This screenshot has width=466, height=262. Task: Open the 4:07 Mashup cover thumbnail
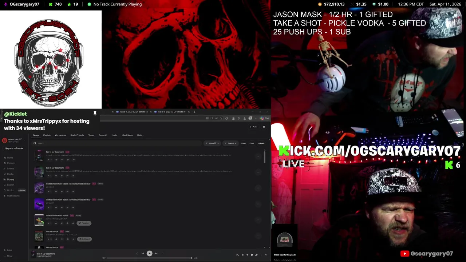click(39, 204)
